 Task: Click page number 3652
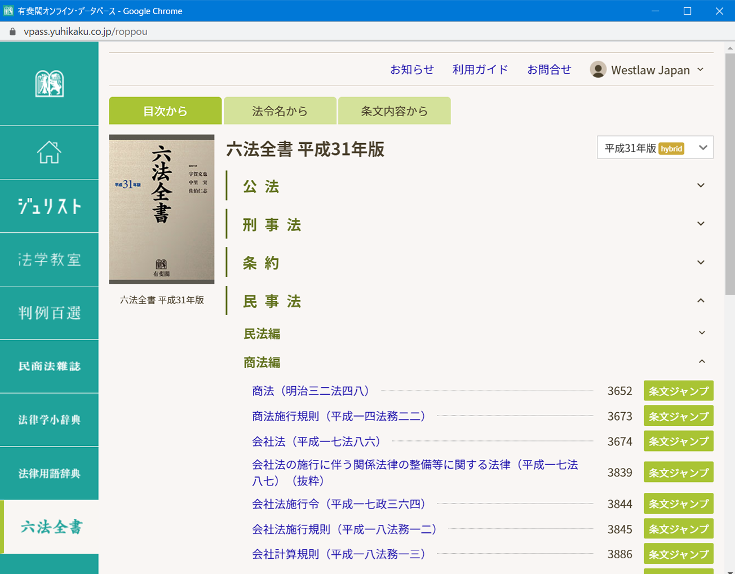[x=619, y=391]
